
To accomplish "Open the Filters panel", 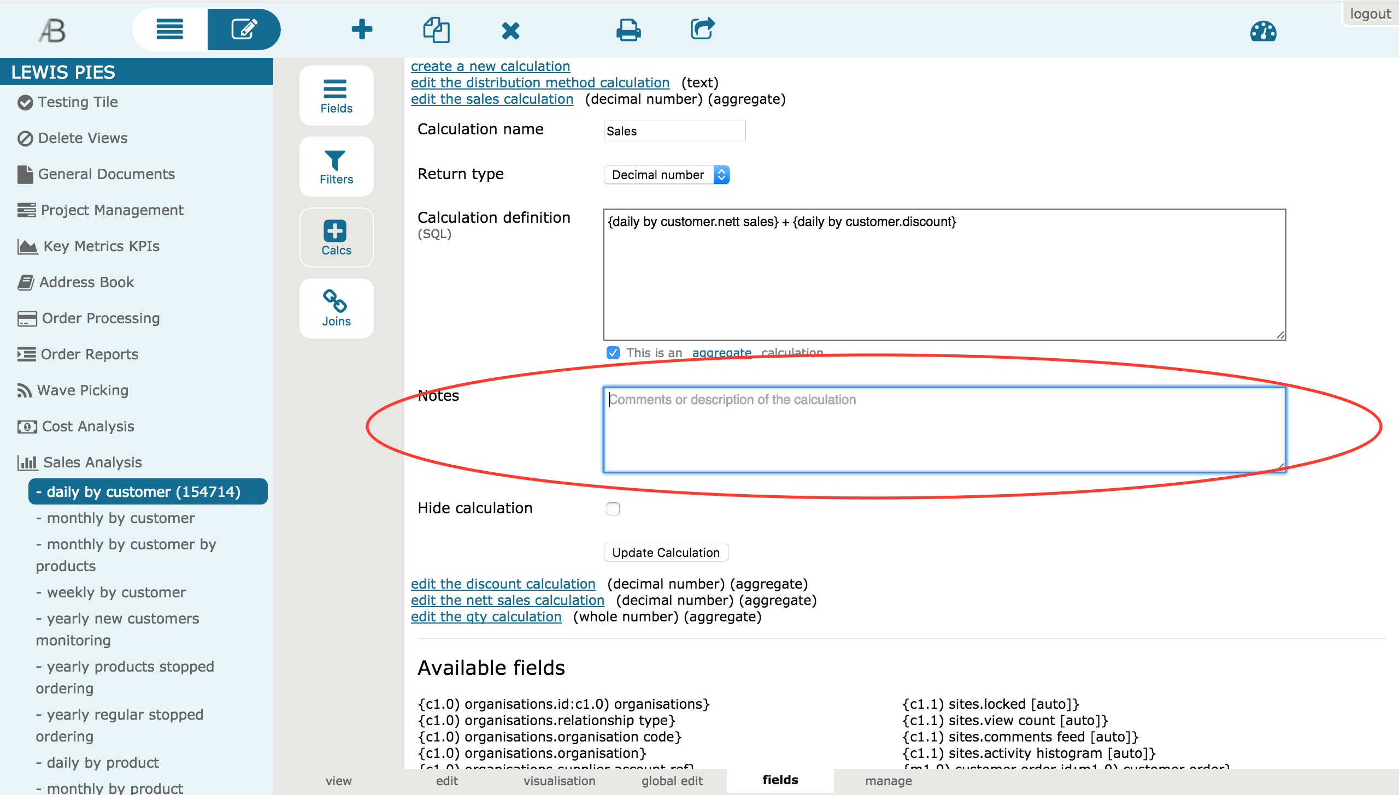I will coord(336,167).
